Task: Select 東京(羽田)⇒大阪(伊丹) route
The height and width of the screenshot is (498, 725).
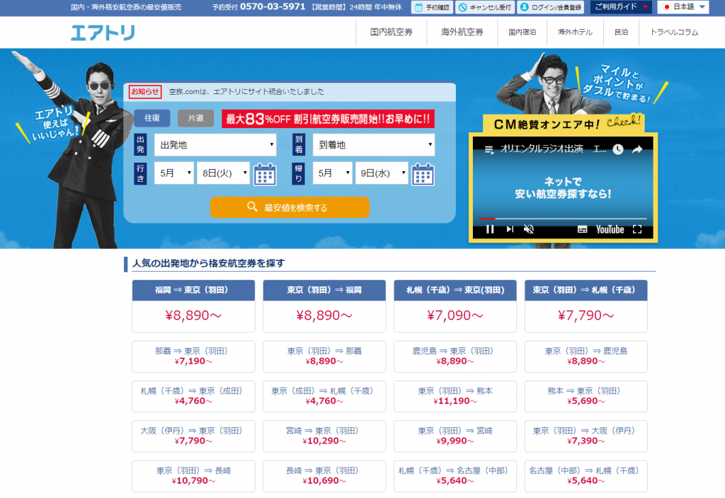Action: [x=586, y=436]
